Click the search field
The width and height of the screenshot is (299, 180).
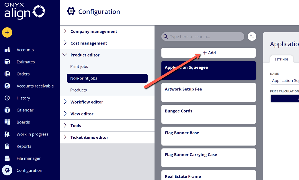[203, 36]
